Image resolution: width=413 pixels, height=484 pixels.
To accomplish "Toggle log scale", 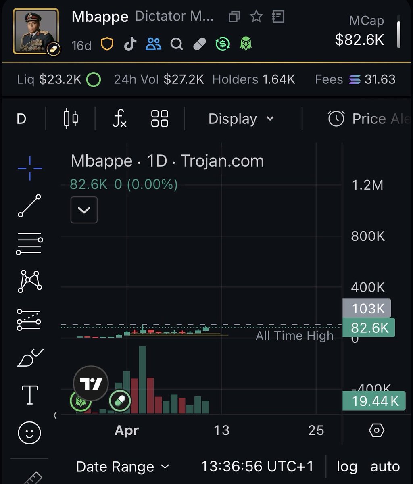I will click(347, 467).
